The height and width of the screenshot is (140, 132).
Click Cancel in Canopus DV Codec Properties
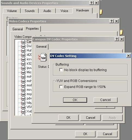click(90, 118)
